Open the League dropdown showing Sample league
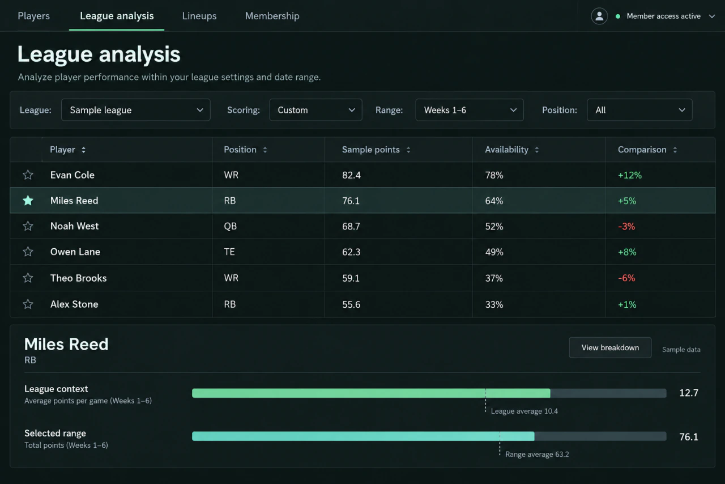 point(135,110)
